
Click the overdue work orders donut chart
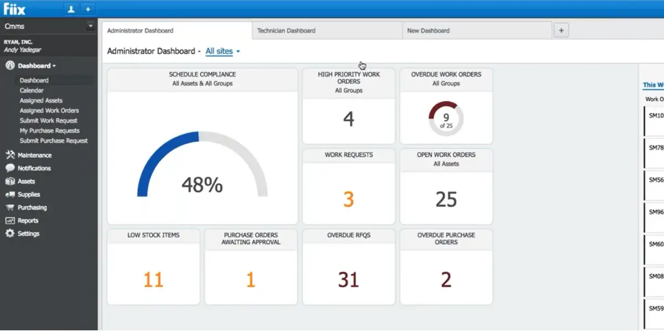[446, 118]
